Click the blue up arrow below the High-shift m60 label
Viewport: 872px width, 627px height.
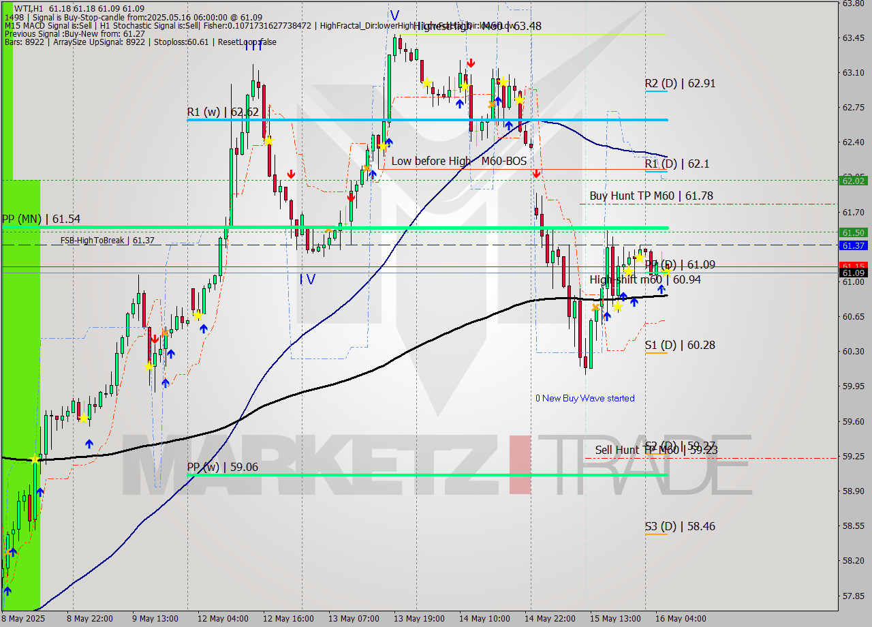coord(661,289)
